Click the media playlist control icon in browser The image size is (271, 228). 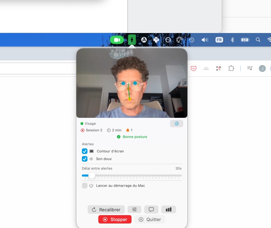[250, 68]
